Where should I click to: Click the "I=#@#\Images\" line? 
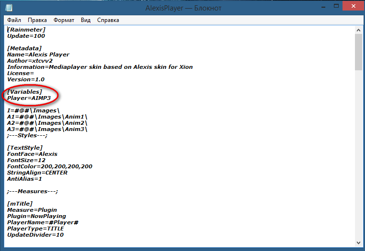pyautogui.click(x=33, y=110)
